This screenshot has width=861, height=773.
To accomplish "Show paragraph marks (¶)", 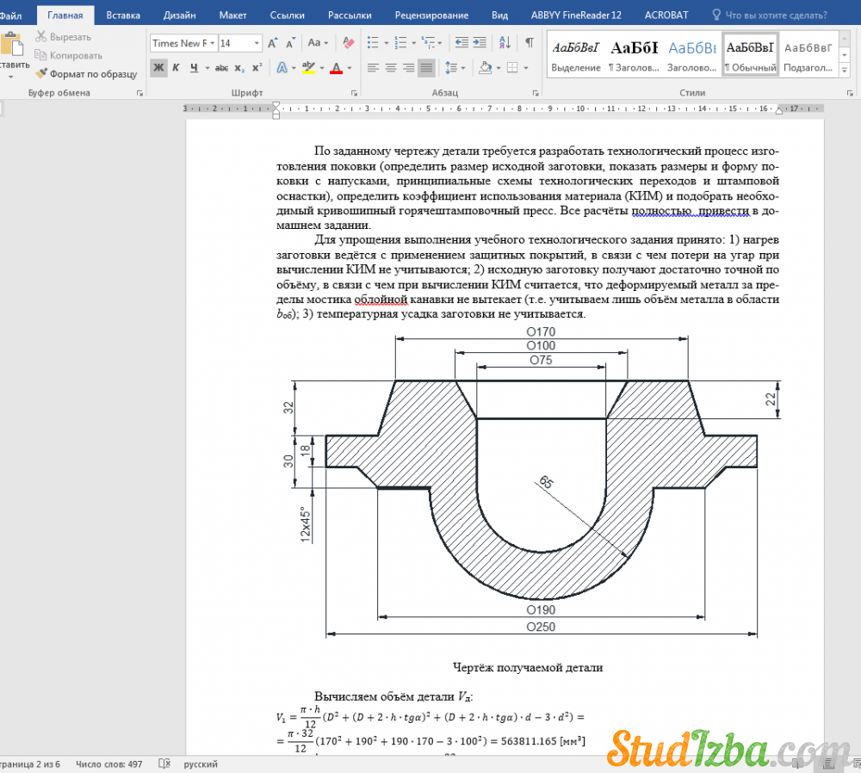I will click(x=529, y=42).
